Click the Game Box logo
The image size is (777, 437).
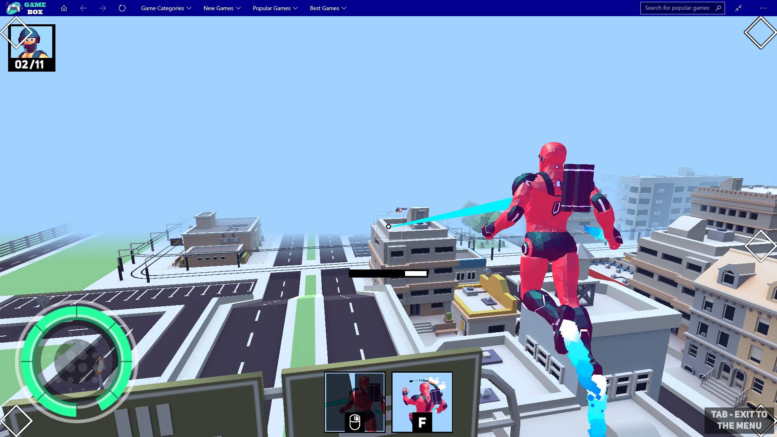click(x=26, y=8)
